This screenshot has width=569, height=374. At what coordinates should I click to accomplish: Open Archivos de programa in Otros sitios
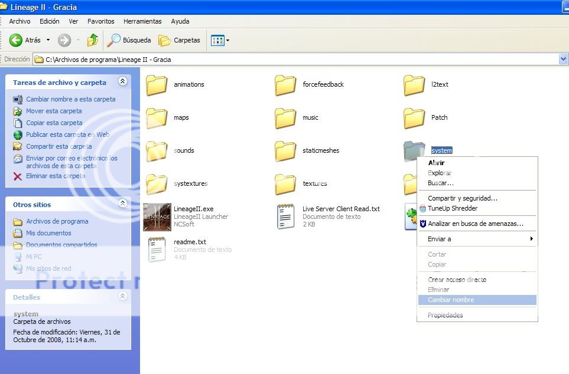pyautogui.click(x=57, y=221)
